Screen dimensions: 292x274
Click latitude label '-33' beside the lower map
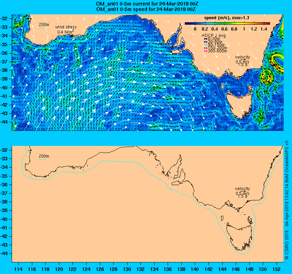4,159
